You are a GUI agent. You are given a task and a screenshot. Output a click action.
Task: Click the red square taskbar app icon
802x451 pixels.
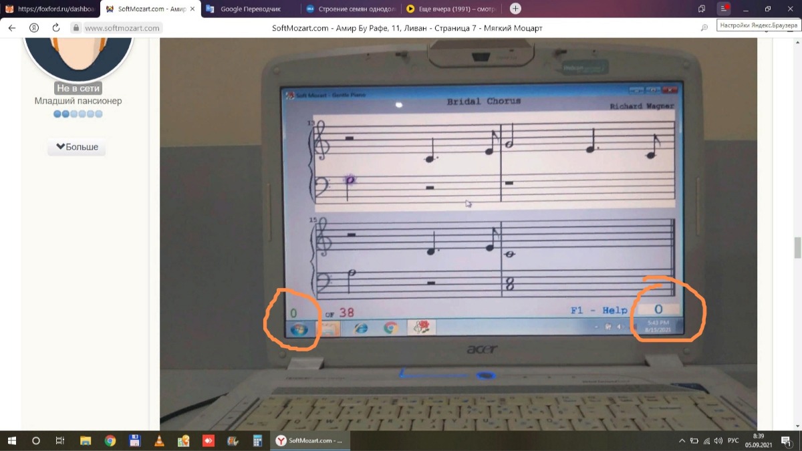(x=208, y=441)
